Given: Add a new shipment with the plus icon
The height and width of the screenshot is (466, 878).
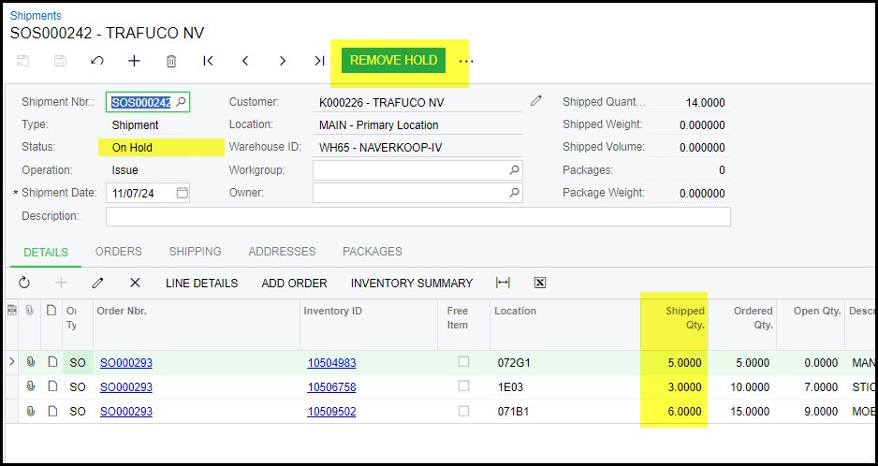Looking at the screenshot, I should 134,61.
